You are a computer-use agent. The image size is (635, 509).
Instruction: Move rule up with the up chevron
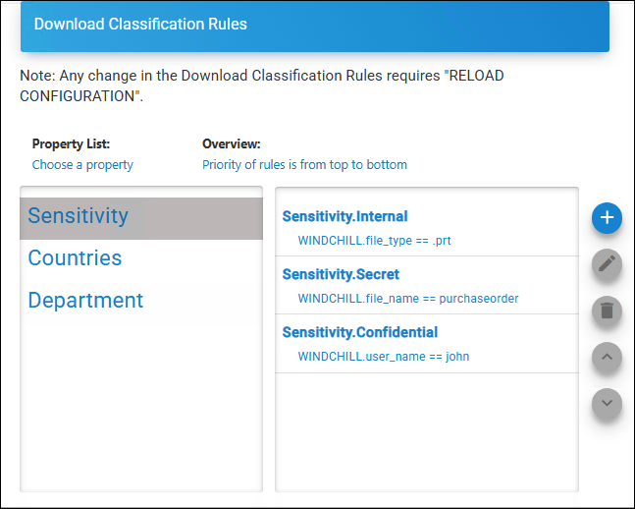coord(607,358)
